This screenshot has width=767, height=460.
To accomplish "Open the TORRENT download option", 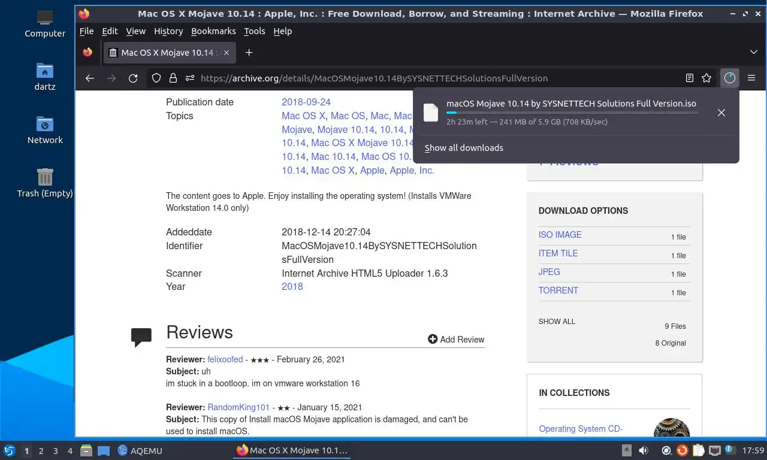I will click(x=558, y=290).
